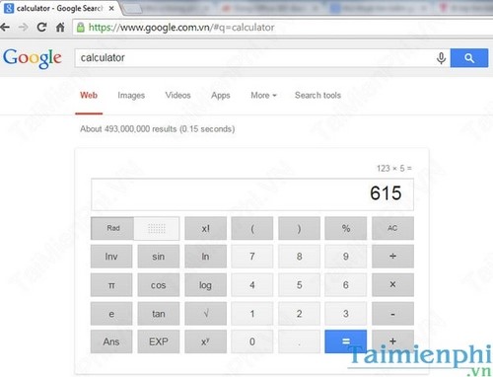Screen dimensions: 493x377
Task: Click the multiplication × key
Action: pos(392,285)
